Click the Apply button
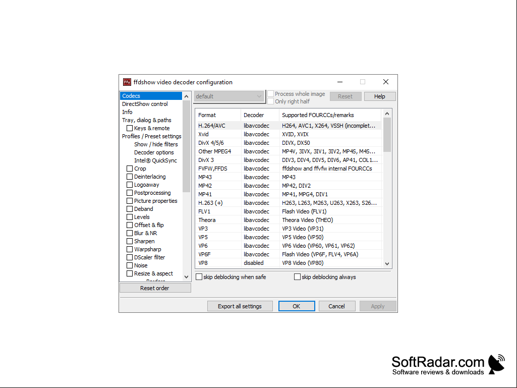Screen dimensions: 517x388 377,306
